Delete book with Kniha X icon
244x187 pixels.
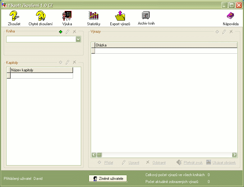click(75, 32)
